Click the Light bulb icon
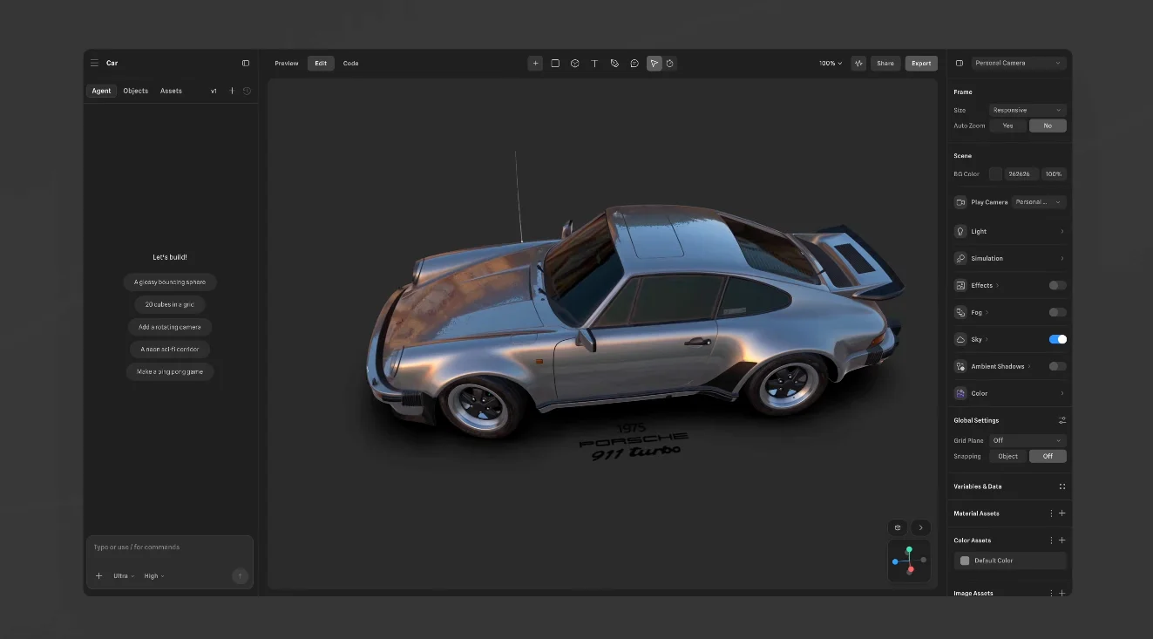1153x639 pixels. (960, 231)
